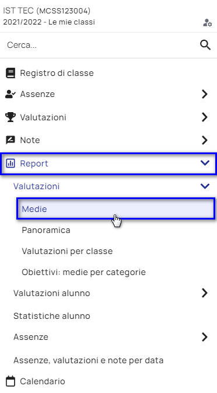Expand the top-level Assenze menu chevron
Viewport: 217px width, 393px height.
[x=205, y=94]
